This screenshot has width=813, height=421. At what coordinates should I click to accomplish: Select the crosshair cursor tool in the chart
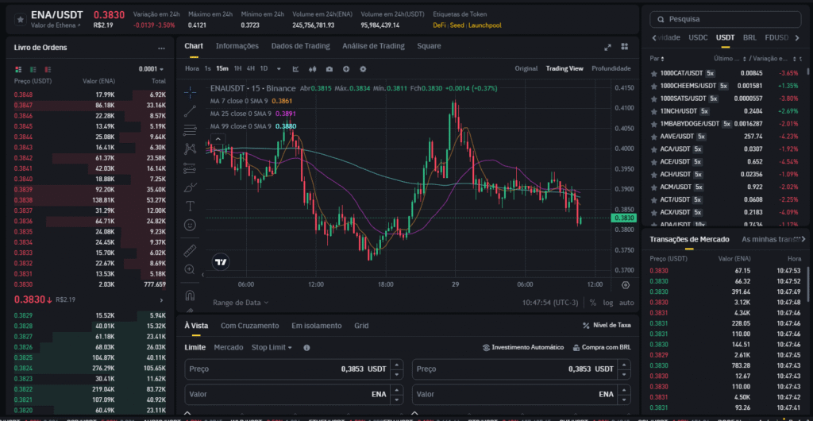[x=190, y=92]
